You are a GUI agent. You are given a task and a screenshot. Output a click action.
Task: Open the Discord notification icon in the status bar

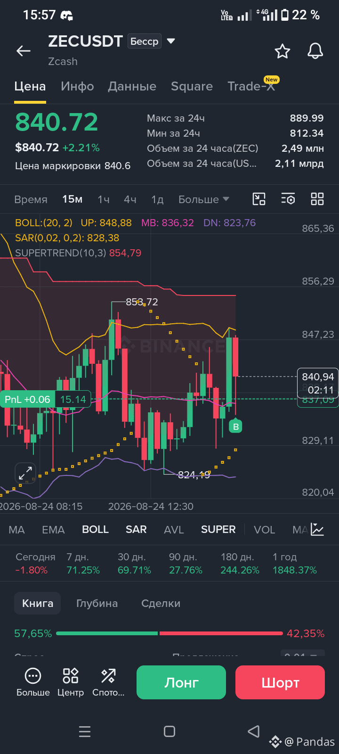[x=67, y=16]
